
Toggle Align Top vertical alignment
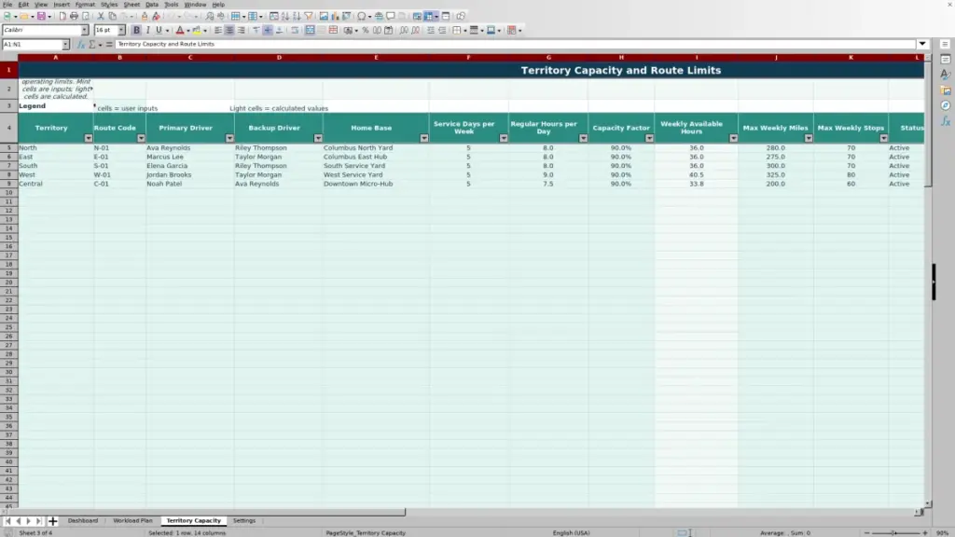tap(256, 30)
